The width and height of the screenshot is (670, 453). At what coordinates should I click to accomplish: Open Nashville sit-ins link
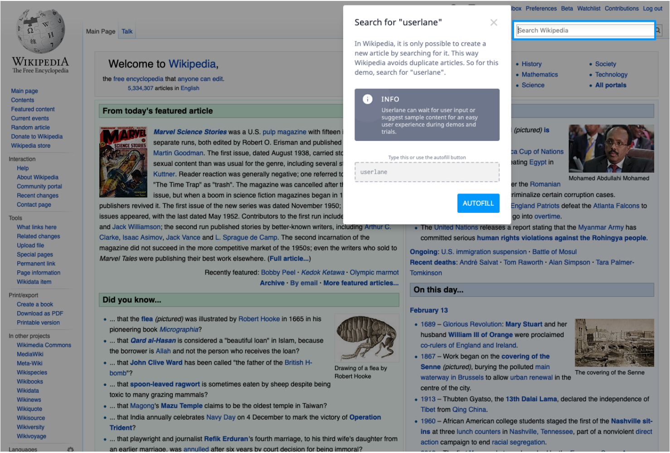[536, 426]
